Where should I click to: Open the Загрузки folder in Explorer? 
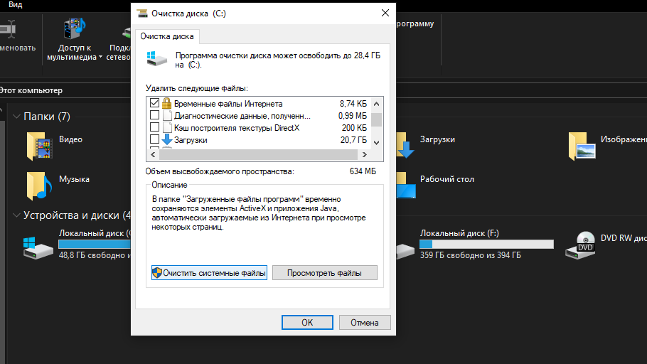tap(437, 139)
